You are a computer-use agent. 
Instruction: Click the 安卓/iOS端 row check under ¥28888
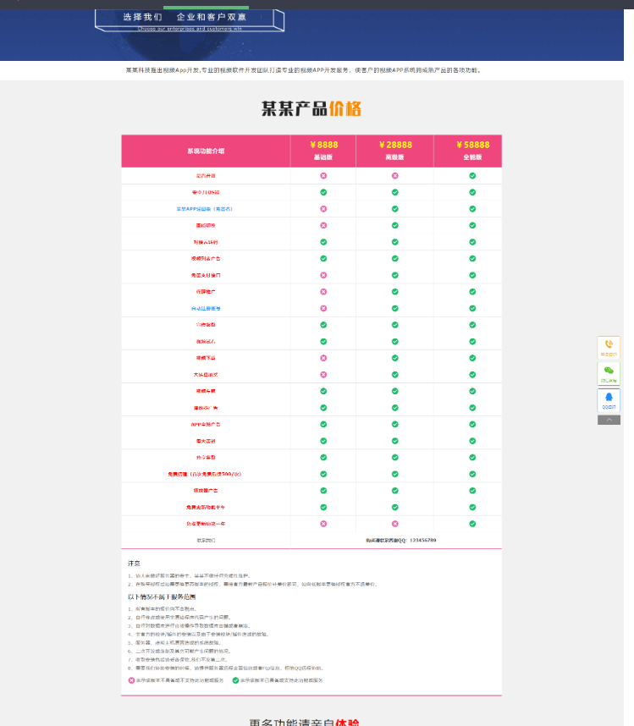pyautogui.click(x=394, y=192)
